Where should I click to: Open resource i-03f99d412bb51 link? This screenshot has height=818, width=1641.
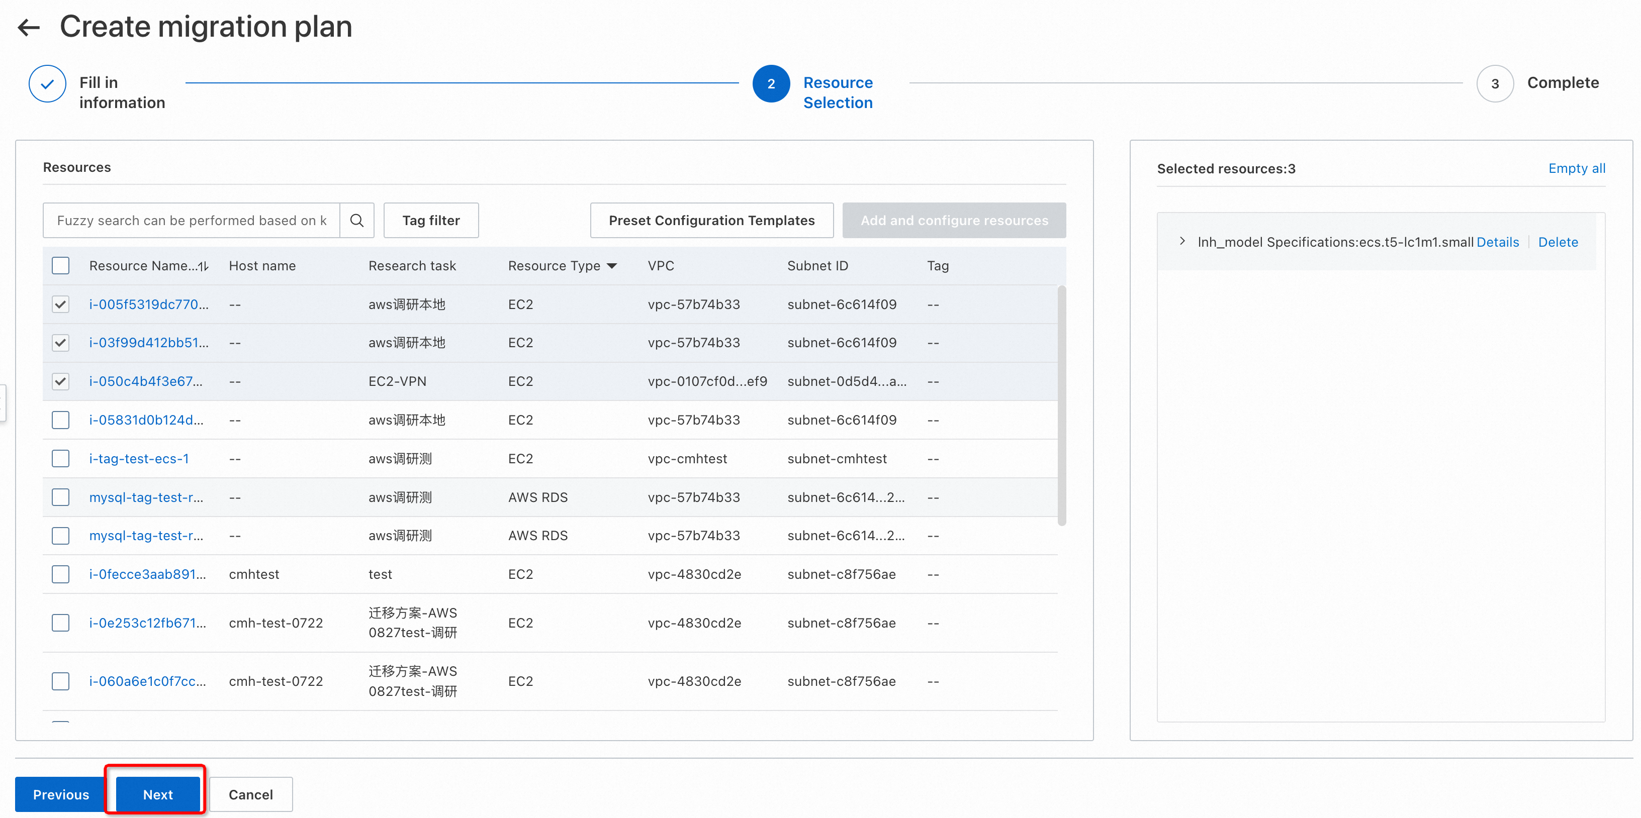149,343
